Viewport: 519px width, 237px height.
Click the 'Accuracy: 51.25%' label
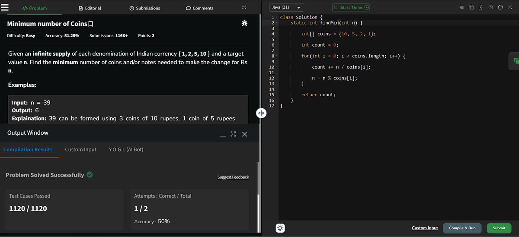tap(62, 35)
